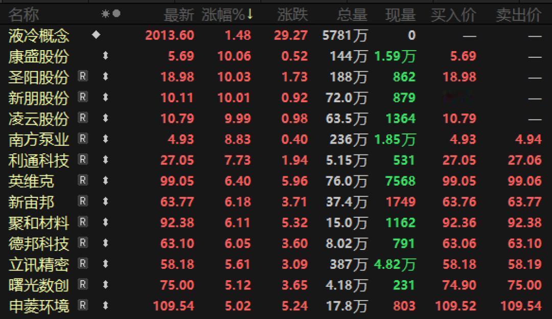Image resolution: width=552 pixels, height=319 pixels.
Task: Click the R badge beside 德邦科技
Action: (x=83, y=243)
